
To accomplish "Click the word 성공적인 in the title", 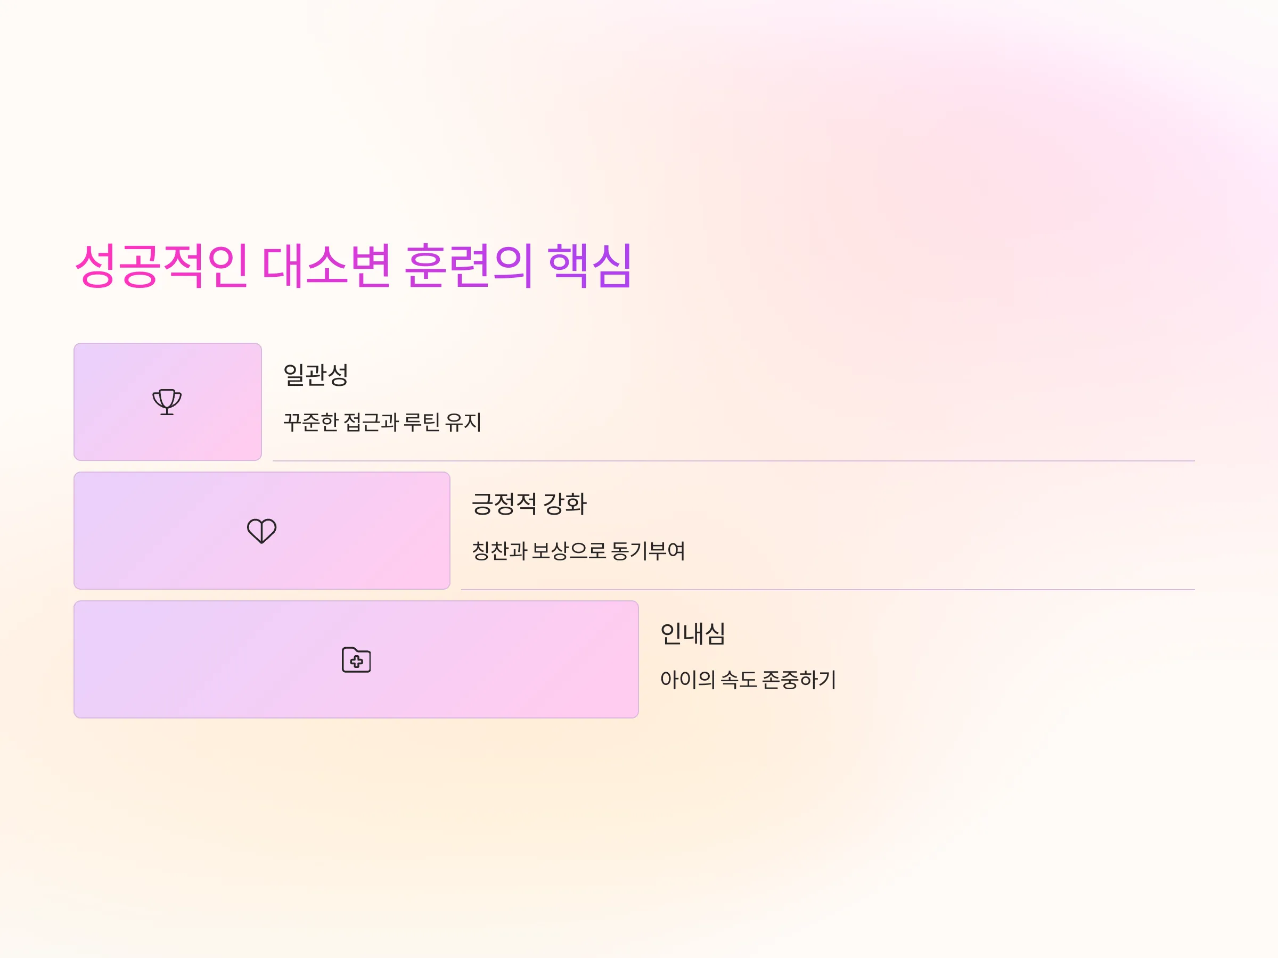I will coord(161,266).
